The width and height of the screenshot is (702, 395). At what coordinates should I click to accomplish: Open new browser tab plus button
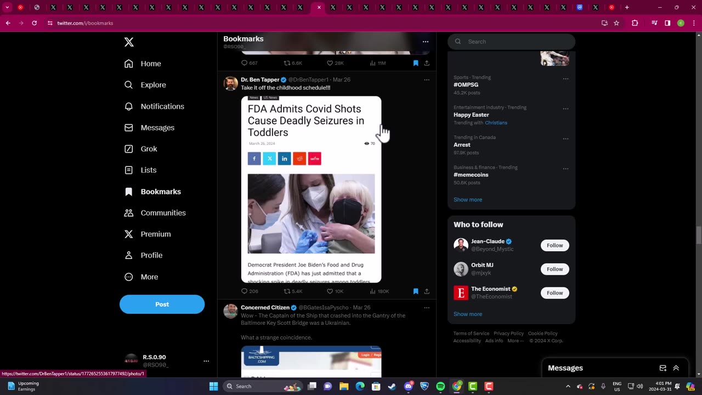(x=627, y=8)
